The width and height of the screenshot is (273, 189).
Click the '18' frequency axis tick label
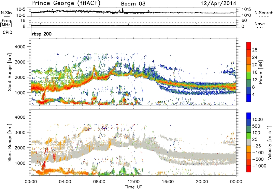click(x=23, y=20)
